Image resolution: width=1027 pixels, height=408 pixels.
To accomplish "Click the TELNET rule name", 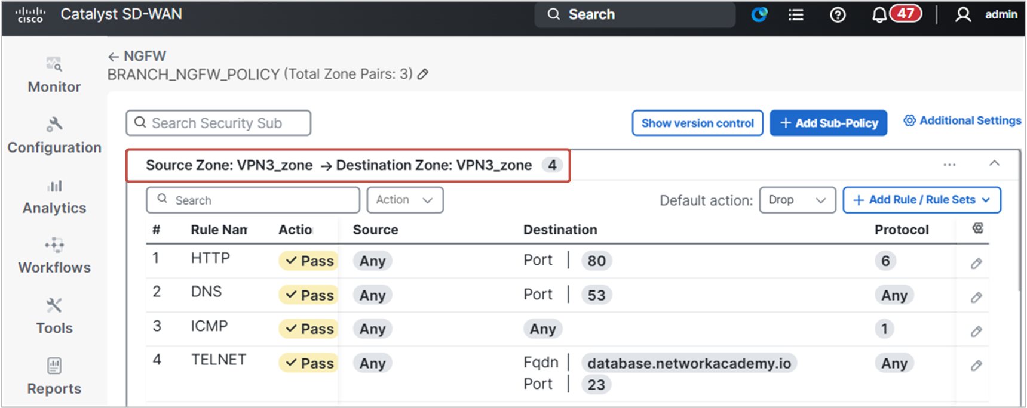I will tap(219, 360).
